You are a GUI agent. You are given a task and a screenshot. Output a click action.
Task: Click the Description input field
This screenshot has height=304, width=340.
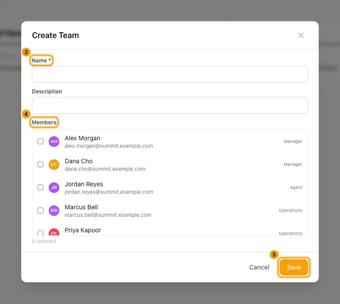[170, 105]
